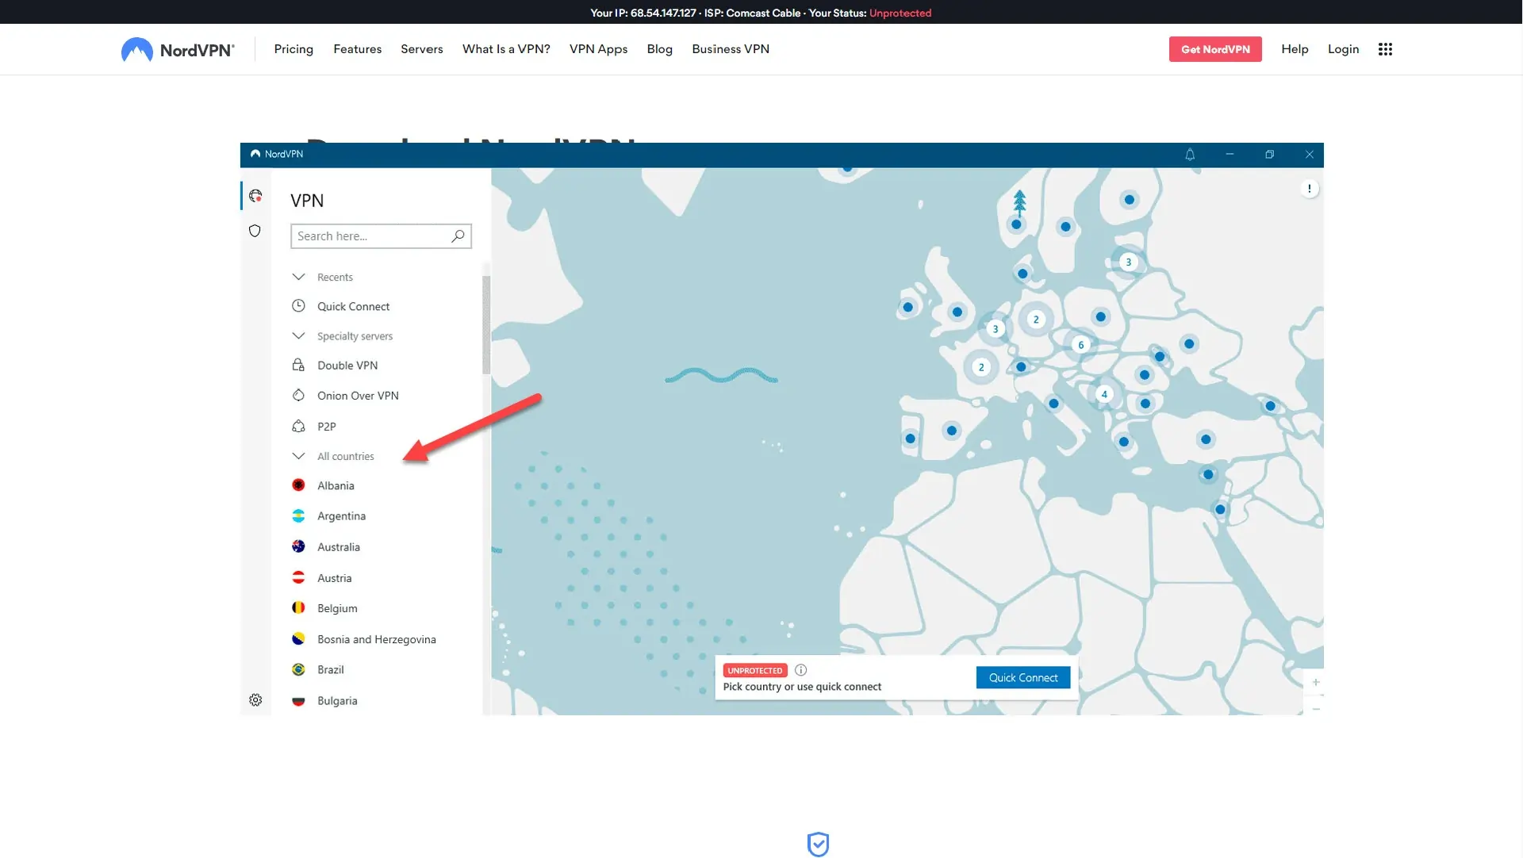Zoom in the map with plus button

pyautogui.click(x=1316, y=682)
